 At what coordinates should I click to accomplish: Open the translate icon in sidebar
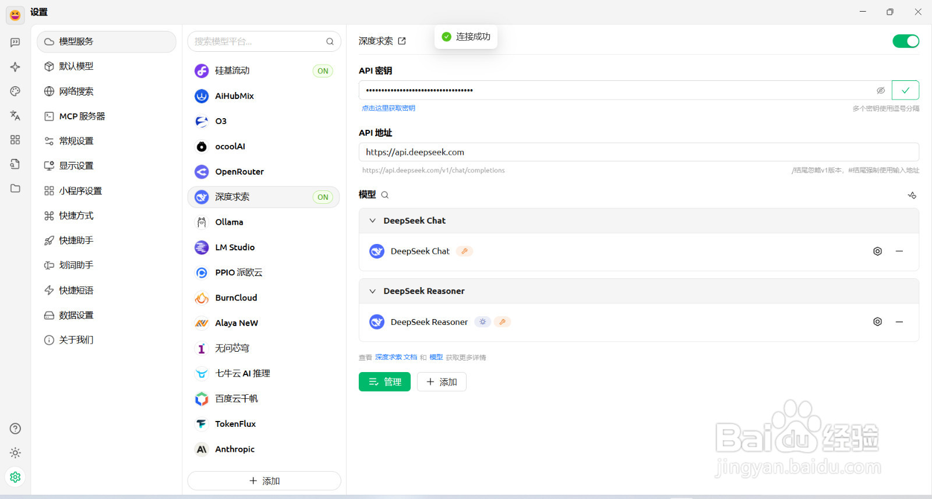click(15, 115)
